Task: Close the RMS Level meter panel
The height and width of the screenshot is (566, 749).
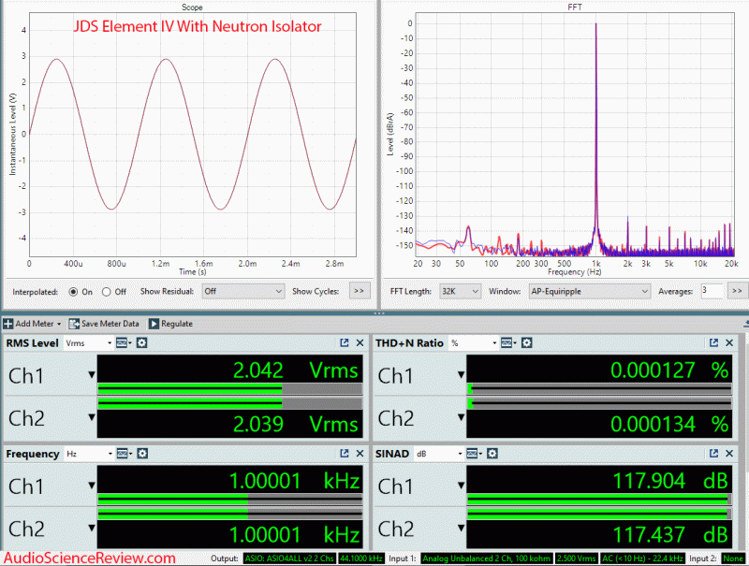Action: tap(360, 342)
